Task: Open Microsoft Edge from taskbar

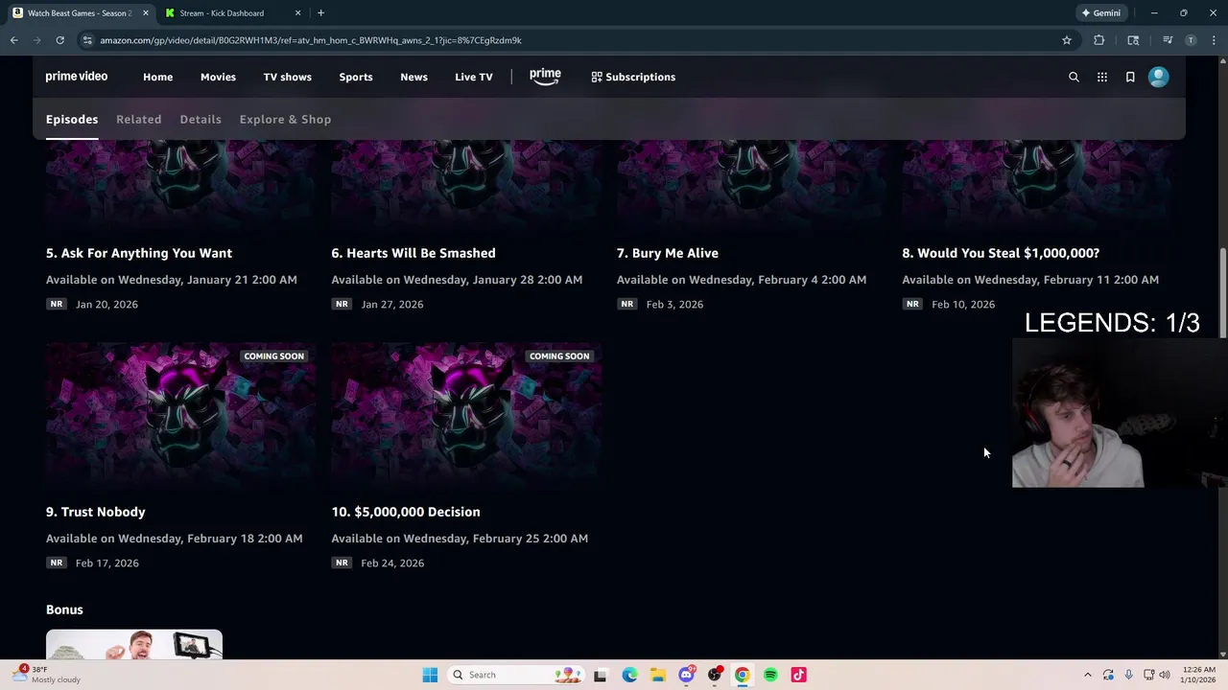Action: [x=629, y=675]
